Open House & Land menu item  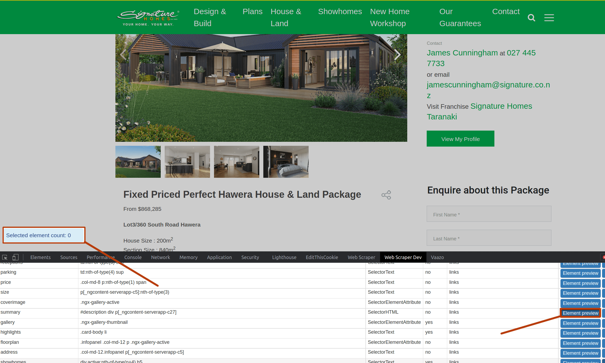tap(286, 17)
